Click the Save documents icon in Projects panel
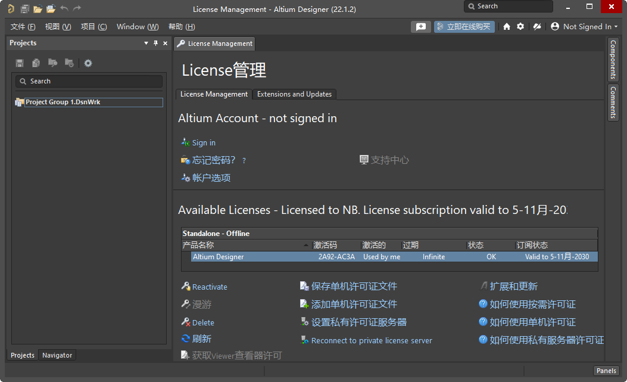This screenshot has height=382, width=627. pos(20,63)
